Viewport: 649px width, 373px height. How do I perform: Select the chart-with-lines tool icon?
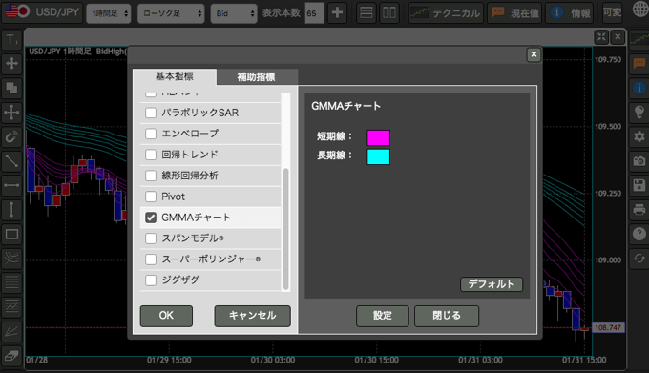click(x=11, y=307)
